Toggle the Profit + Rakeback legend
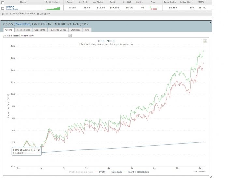This screenshot has width=228, height=178. click(x=136, y=172)
